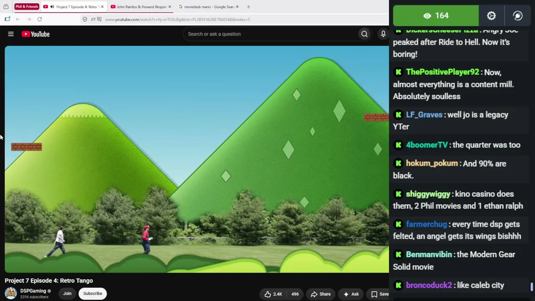Image resolution: width=535 pixels, height=301 pixels.
Task: Click username shiggywiggy in chat
Action: [428, 194]
